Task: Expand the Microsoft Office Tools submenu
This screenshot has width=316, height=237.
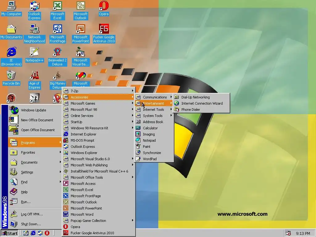Action: coord(99,177)
